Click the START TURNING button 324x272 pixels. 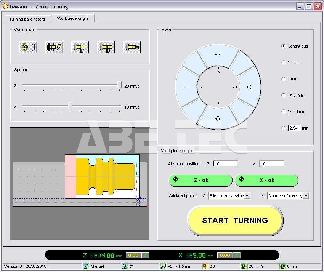coord(235,221)
